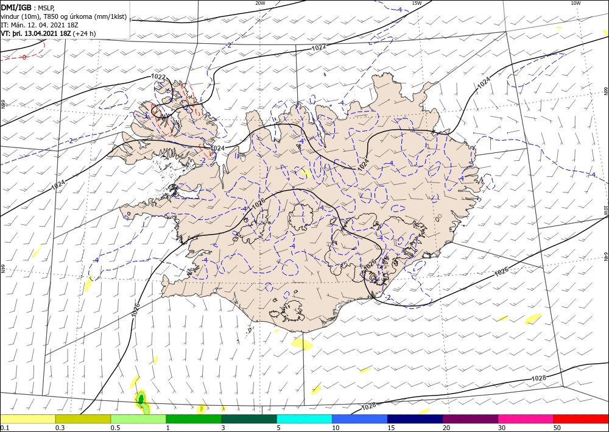Select the green 1–3 mm legend band

194,419
